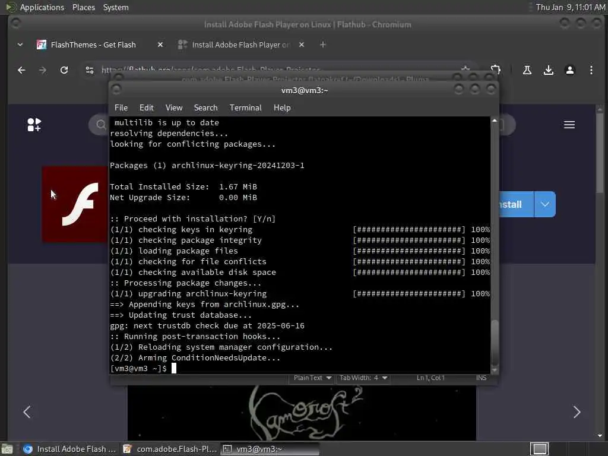Open the extensions puzzle icon in Chromium
This screenshot has width=608, height=456.
pyautogui.click(x=496, y=70)
